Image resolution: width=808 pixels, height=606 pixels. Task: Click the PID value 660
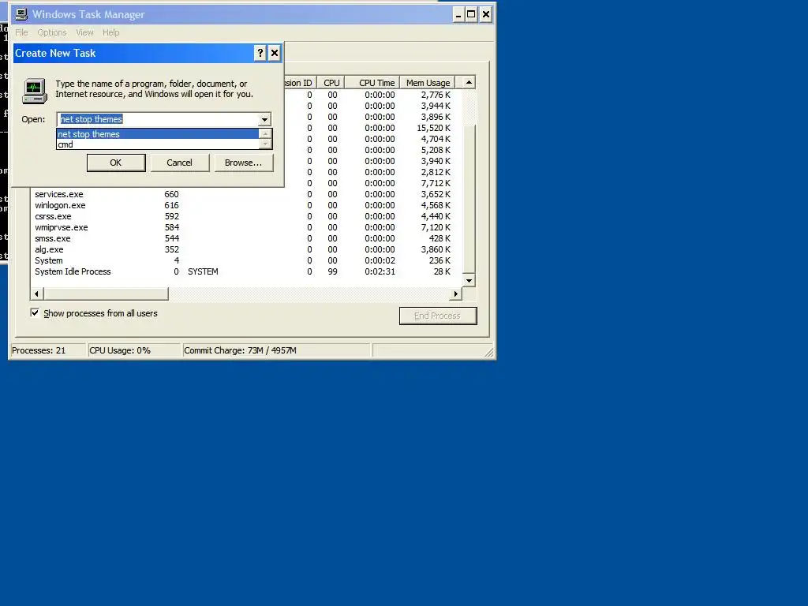tap(171, 194)
